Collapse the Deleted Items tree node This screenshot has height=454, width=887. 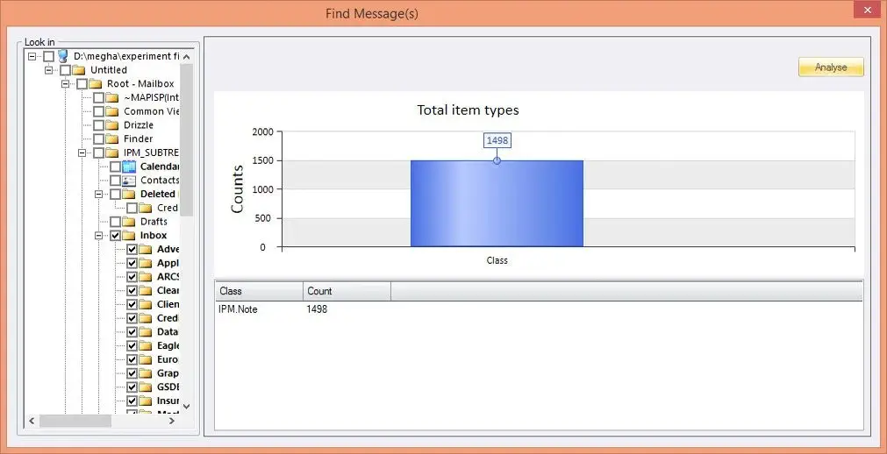coord(99,195)
